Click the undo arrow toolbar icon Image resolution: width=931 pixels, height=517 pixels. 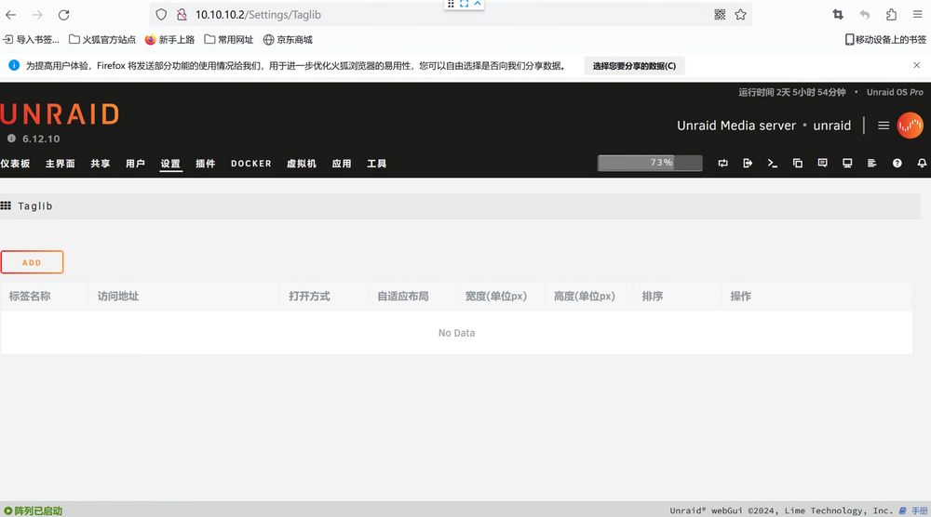(865, 15)
